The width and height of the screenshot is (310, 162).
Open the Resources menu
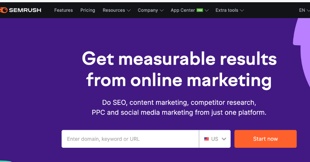point(114,10)
